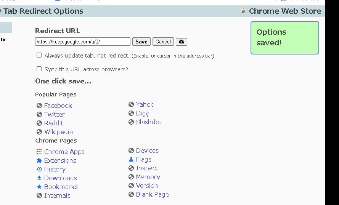The image size is (339, 205).
Task: Click the Bookmarks star icon
Action: 39,187
